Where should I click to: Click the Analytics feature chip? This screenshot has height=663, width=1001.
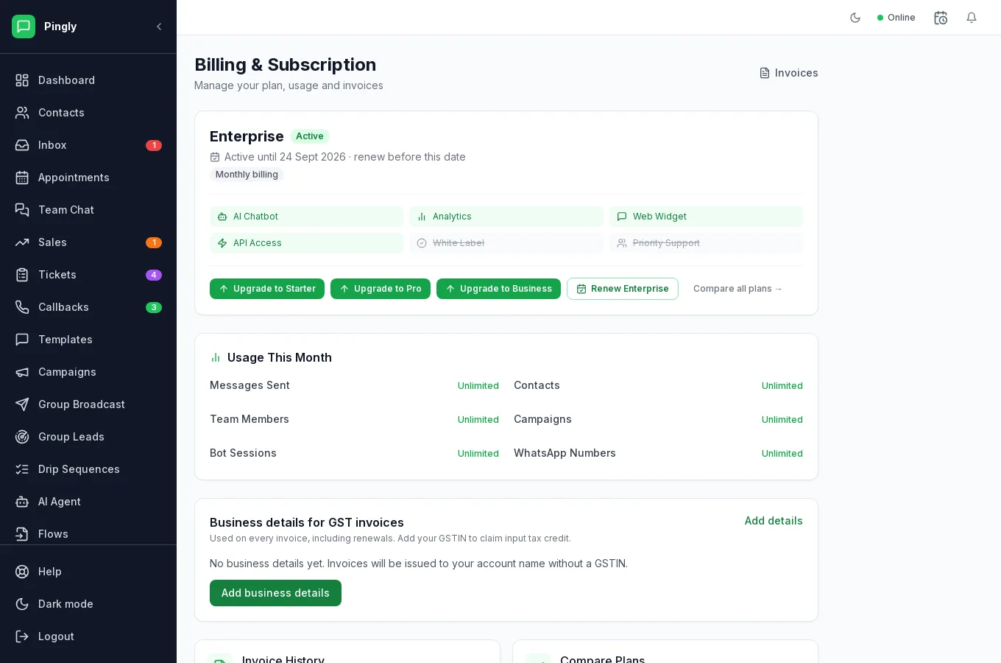pos(506,217)
